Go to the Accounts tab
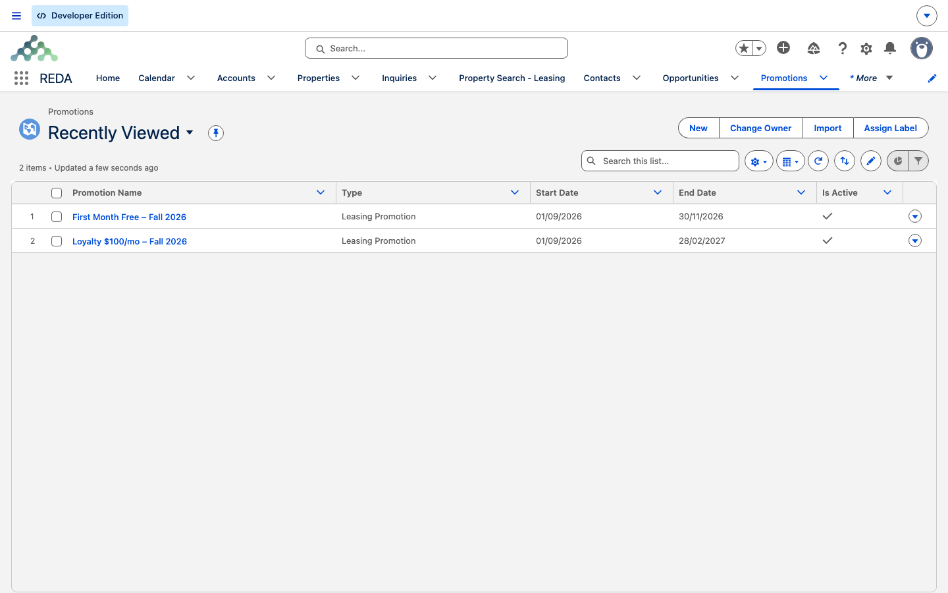The image size is (948, 593). 236,78
